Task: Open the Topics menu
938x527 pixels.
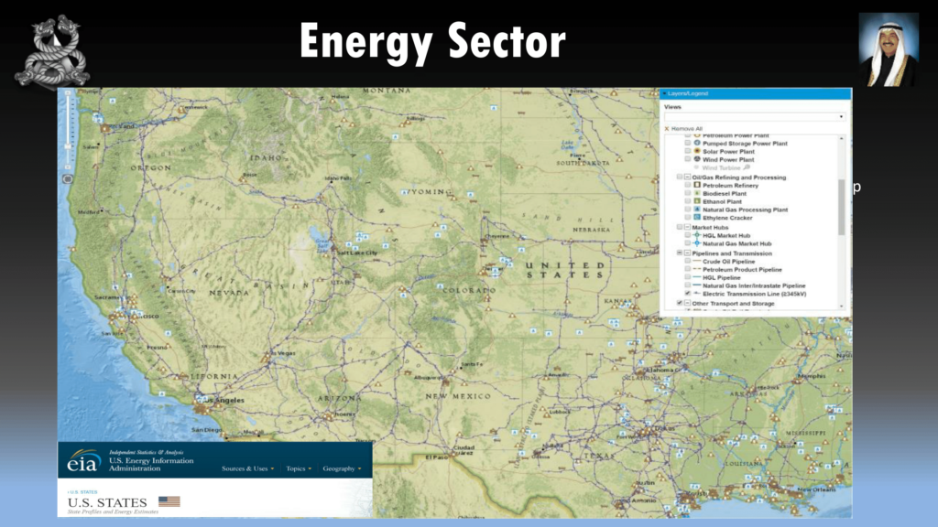Action: [x=299, y=468]
